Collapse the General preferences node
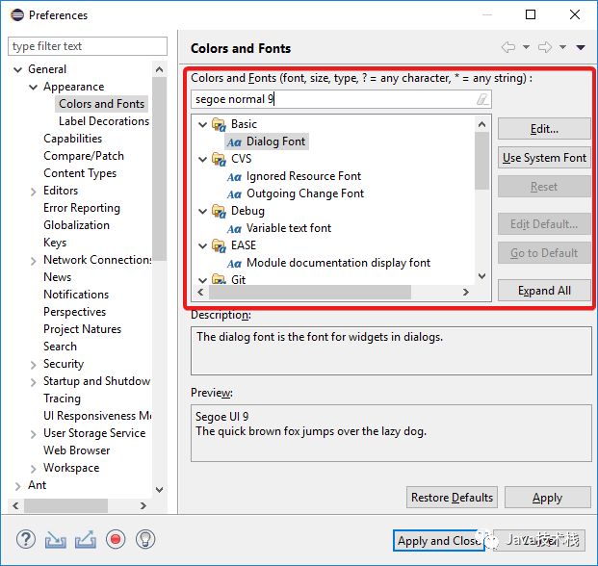 pyautogui.click(x=17, y=69)
